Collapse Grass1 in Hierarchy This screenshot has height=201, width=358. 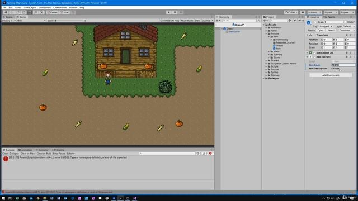tap(222, 28)
